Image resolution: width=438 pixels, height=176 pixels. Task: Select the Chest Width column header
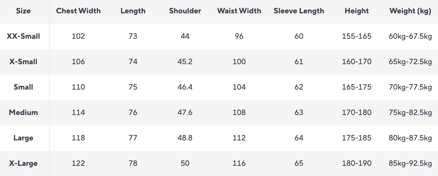(x=78, y=11)
